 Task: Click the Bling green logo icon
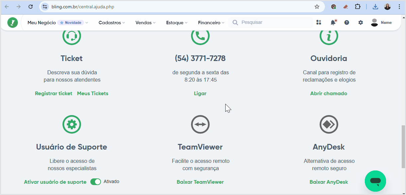coord(13,23)
